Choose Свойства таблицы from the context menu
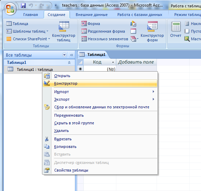The image size is (201, 191). [100, 170]
